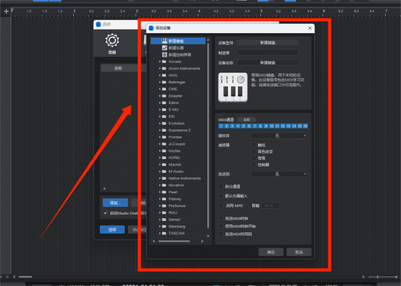Click the Name (名称) column header in Options
This screenshot has height=286, width=401.
pyautogui.click(x=118, y=69)
